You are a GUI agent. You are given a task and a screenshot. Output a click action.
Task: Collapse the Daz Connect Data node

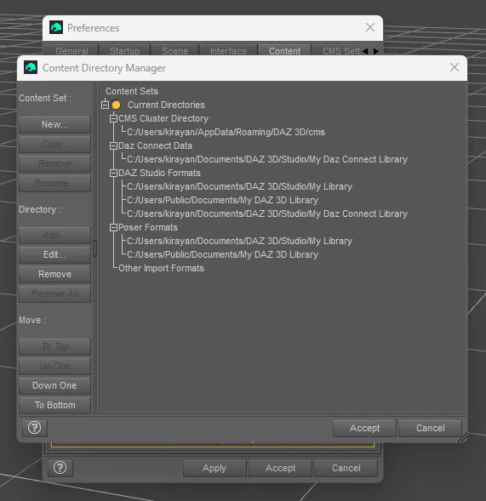click(113, 145)
